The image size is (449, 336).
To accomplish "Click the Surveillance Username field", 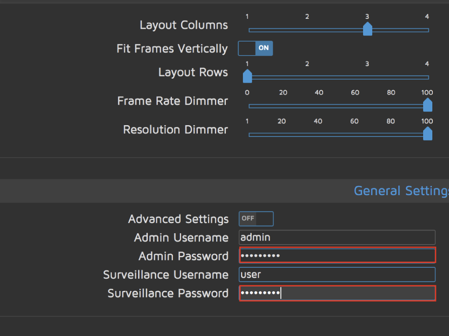I will [x=337, y=275].
